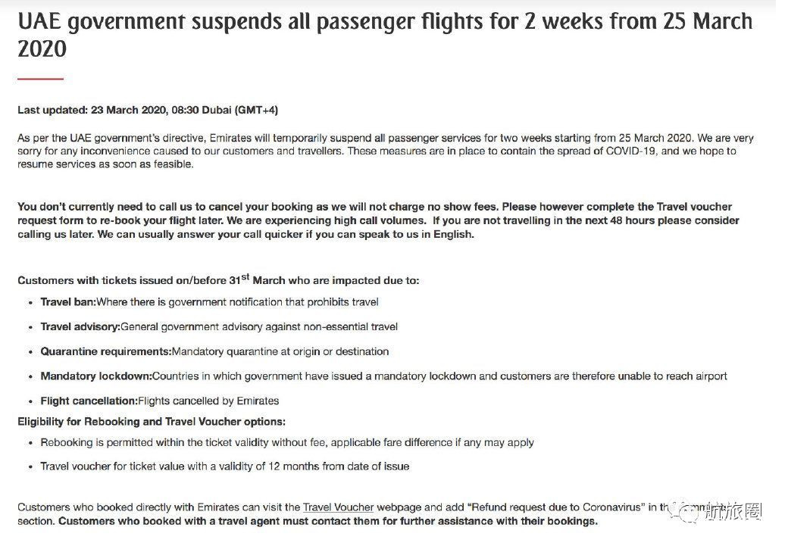Screen dimensions: 788x546
Task: Select the Travel advisory bullet item
Action: 219,326
